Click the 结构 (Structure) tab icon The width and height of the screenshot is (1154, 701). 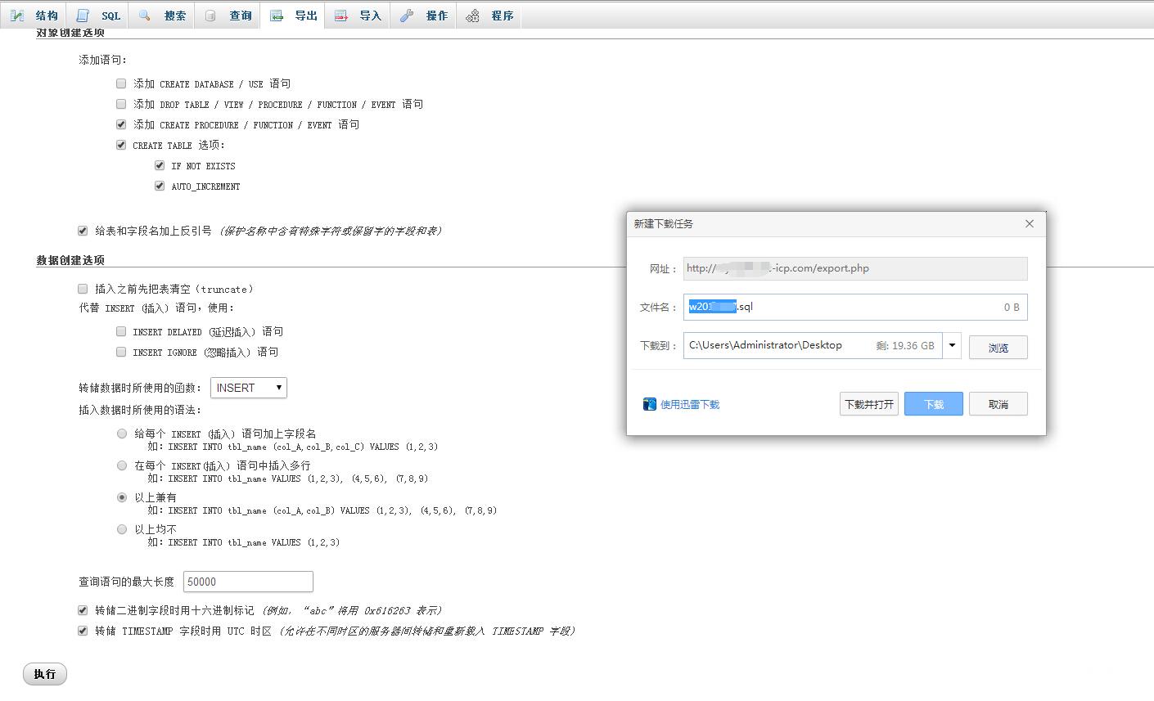pyautogui.click(x=17, y=16)
